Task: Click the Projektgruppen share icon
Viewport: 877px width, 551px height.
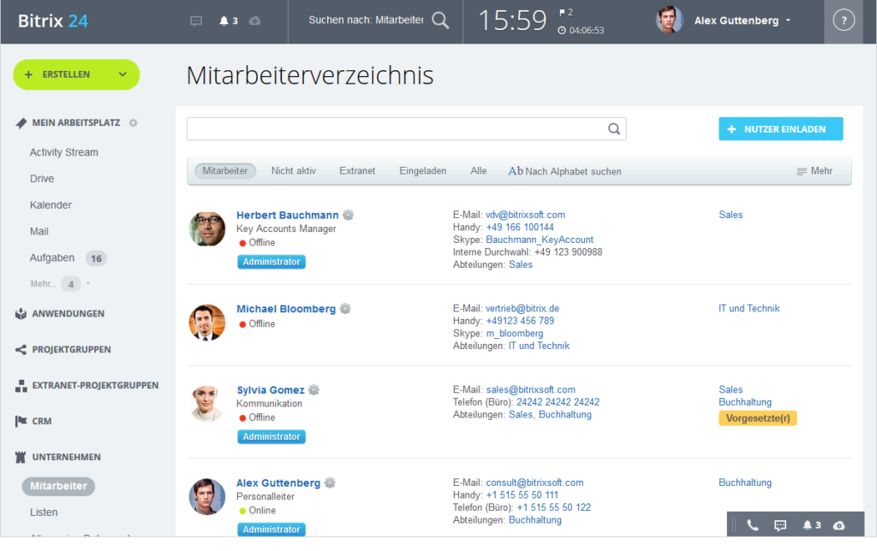Action: tap(21, 350)
